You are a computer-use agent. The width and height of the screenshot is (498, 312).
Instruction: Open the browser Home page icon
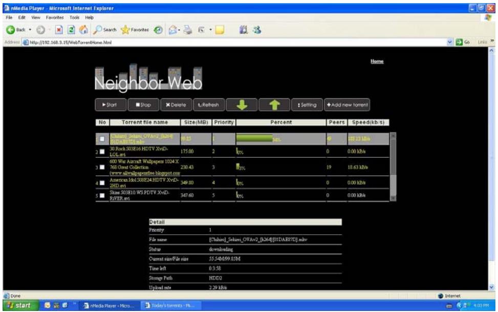coord(83,30)
